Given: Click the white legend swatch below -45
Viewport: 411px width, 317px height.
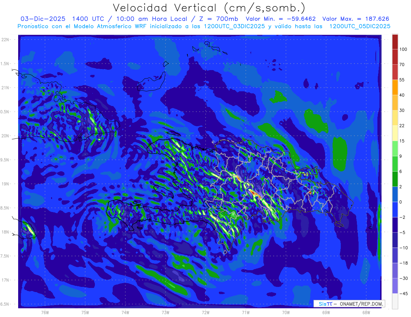Looking at the screenshot, I should click(x=395, y=301).
